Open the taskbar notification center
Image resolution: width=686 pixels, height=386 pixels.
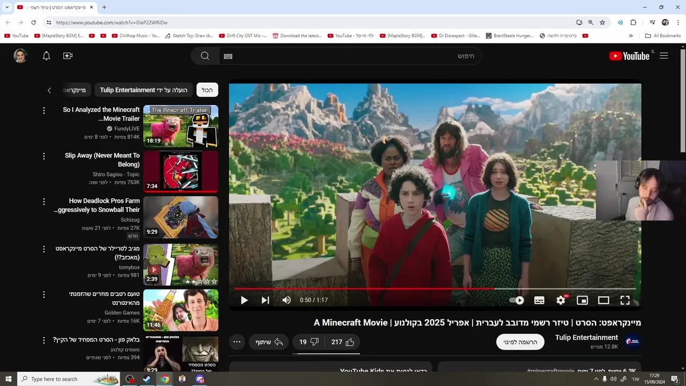[675, 379]
